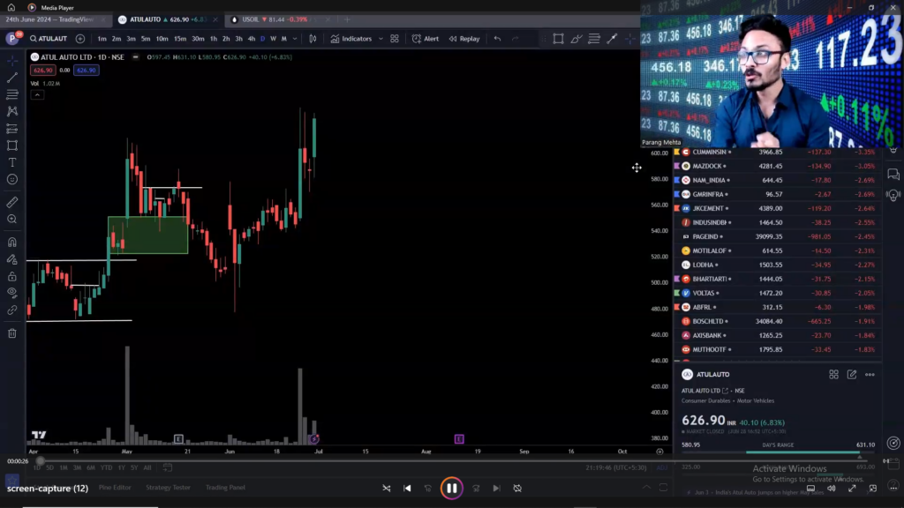Click the media player seek slider handle
Screen dimensions: 904x508
click(x=40, y=460)
